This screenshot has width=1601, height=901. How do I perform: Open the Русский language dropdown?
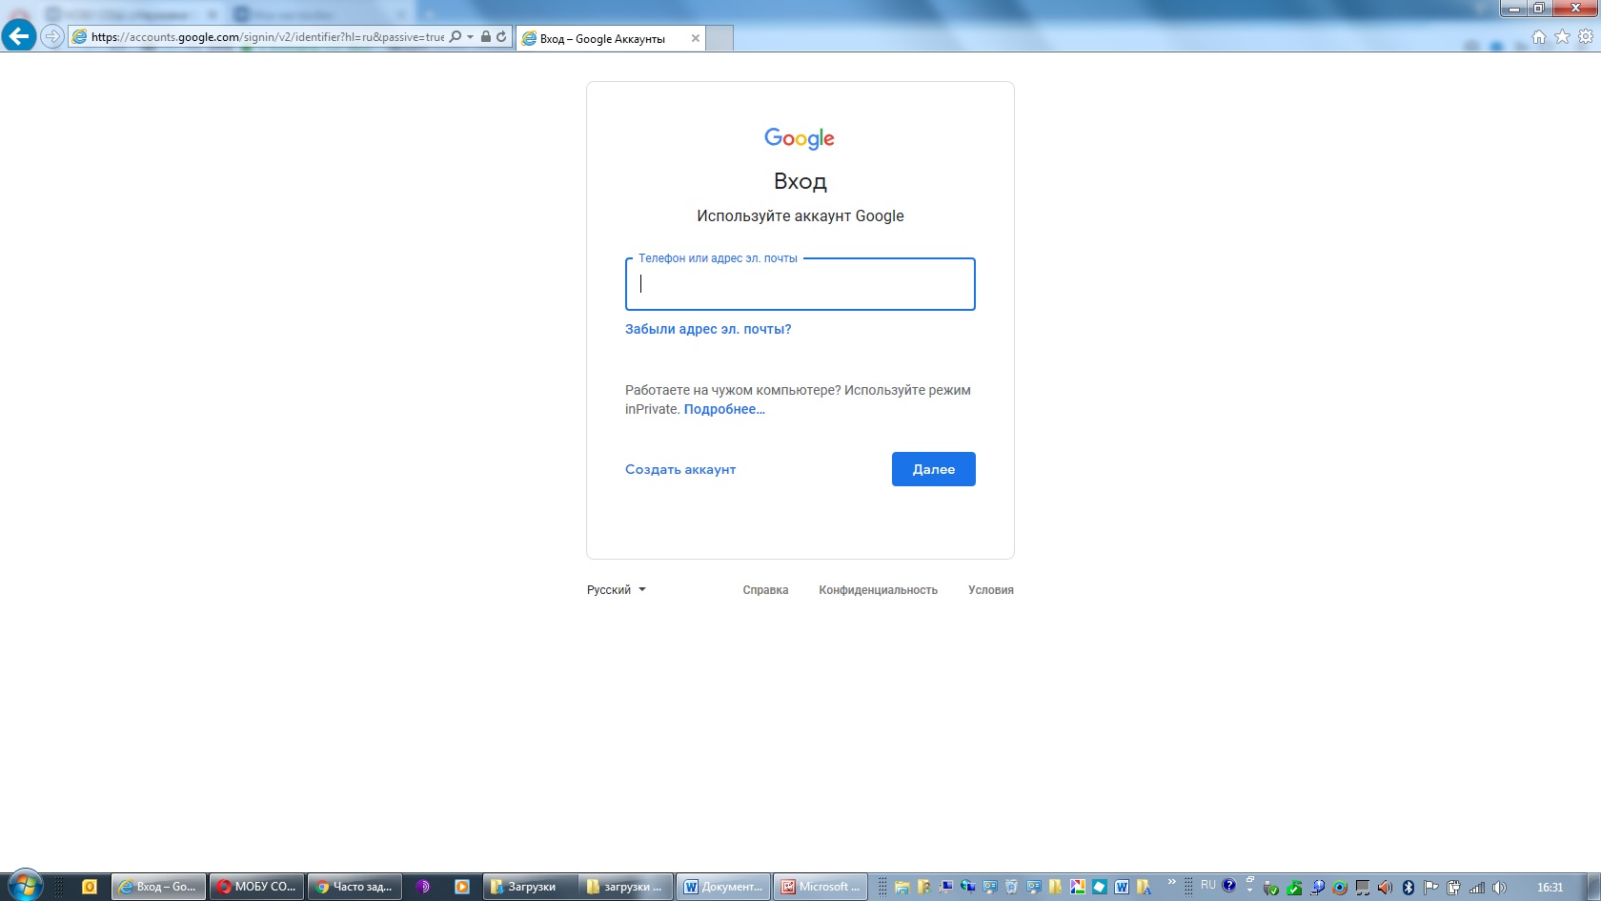(x=616, y=590)
